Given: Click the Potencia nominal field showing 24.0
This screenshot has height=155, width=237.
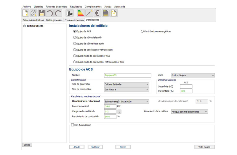Looking at the screenshot, I should 110,106.
